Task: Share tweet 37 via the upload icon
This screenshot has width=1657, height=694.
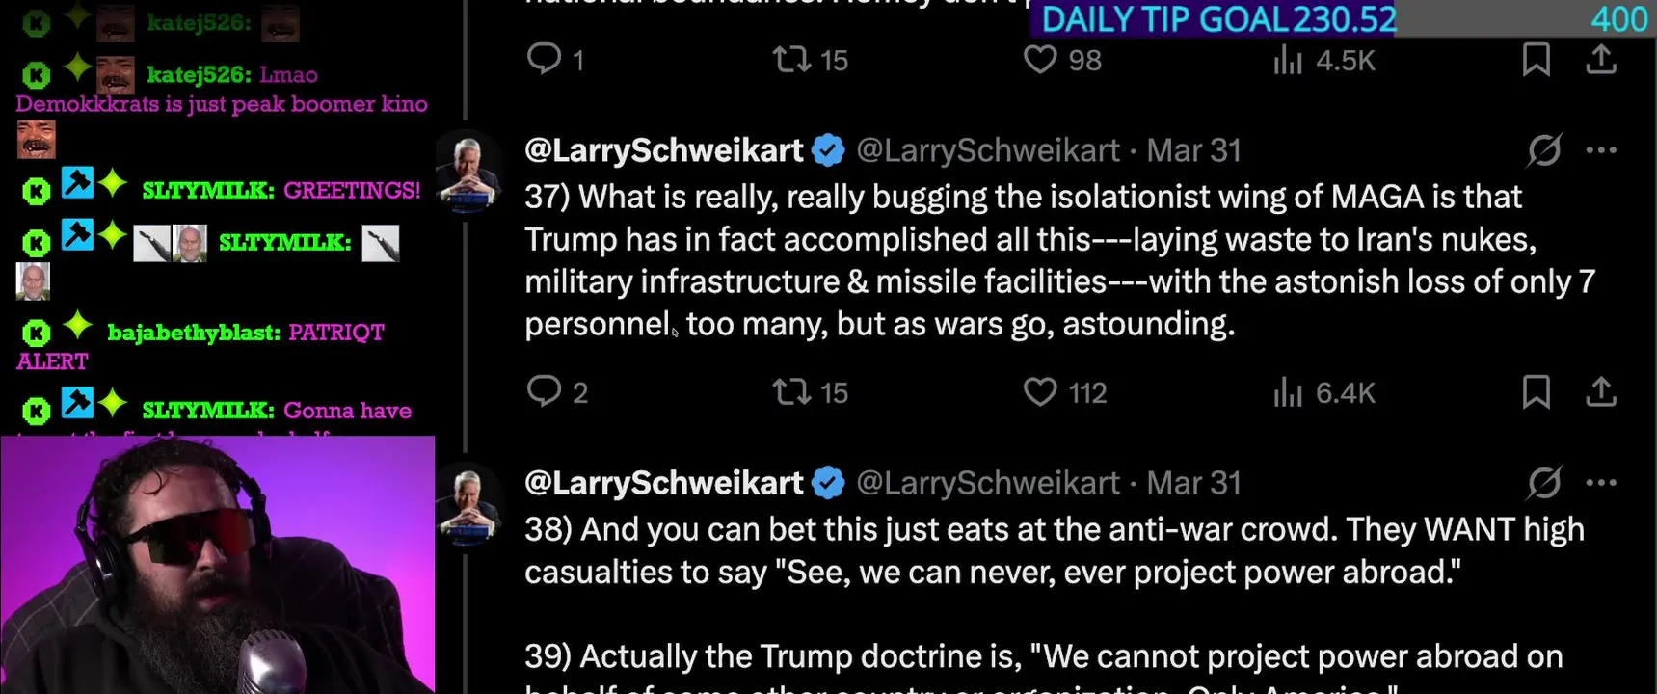Action: point(1601,391)
